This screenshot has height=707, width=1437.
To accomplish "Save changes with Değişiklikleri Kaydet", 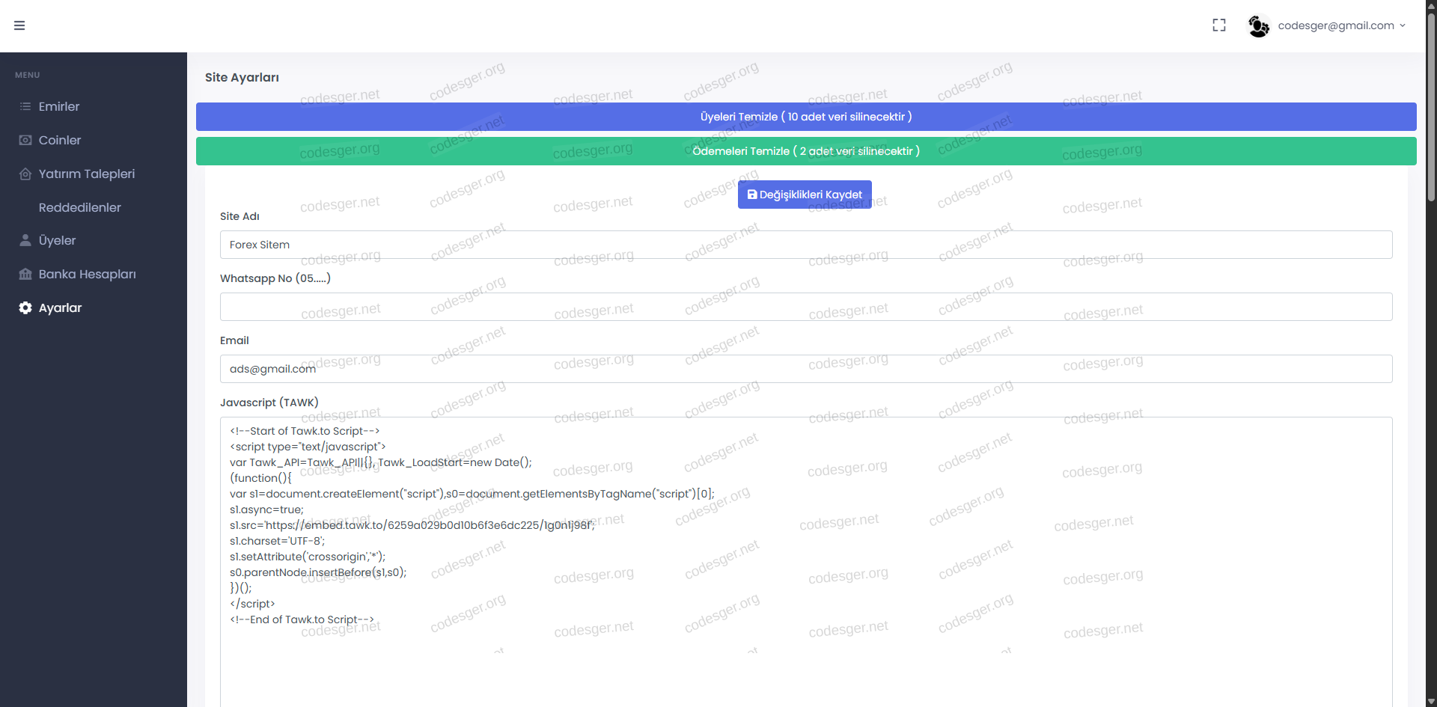I will coord(805,195).
